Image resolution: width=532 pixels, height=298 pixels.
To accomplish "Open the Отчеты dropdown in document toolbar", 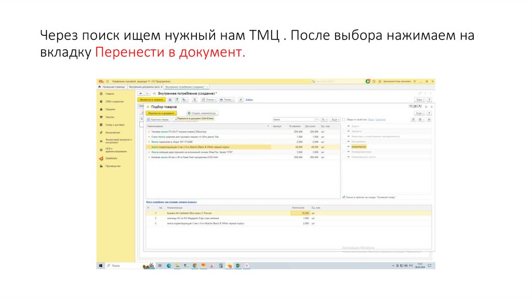I will [x=209, y=100].
